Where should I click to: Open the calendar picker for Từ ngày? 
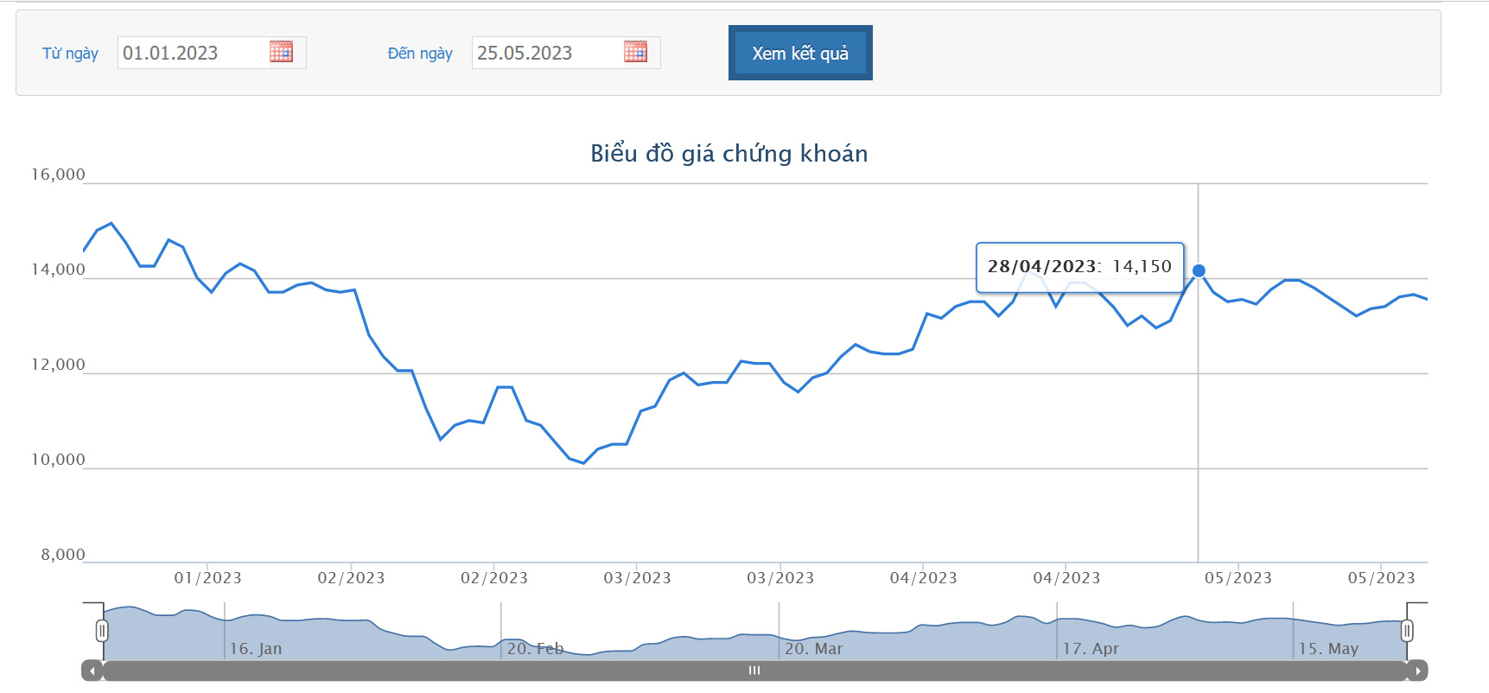[281, 52]
